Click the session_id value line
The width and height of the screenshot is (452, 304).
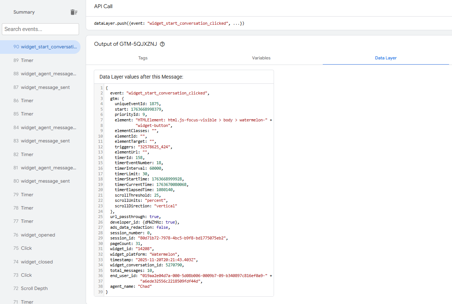(169, 238)
